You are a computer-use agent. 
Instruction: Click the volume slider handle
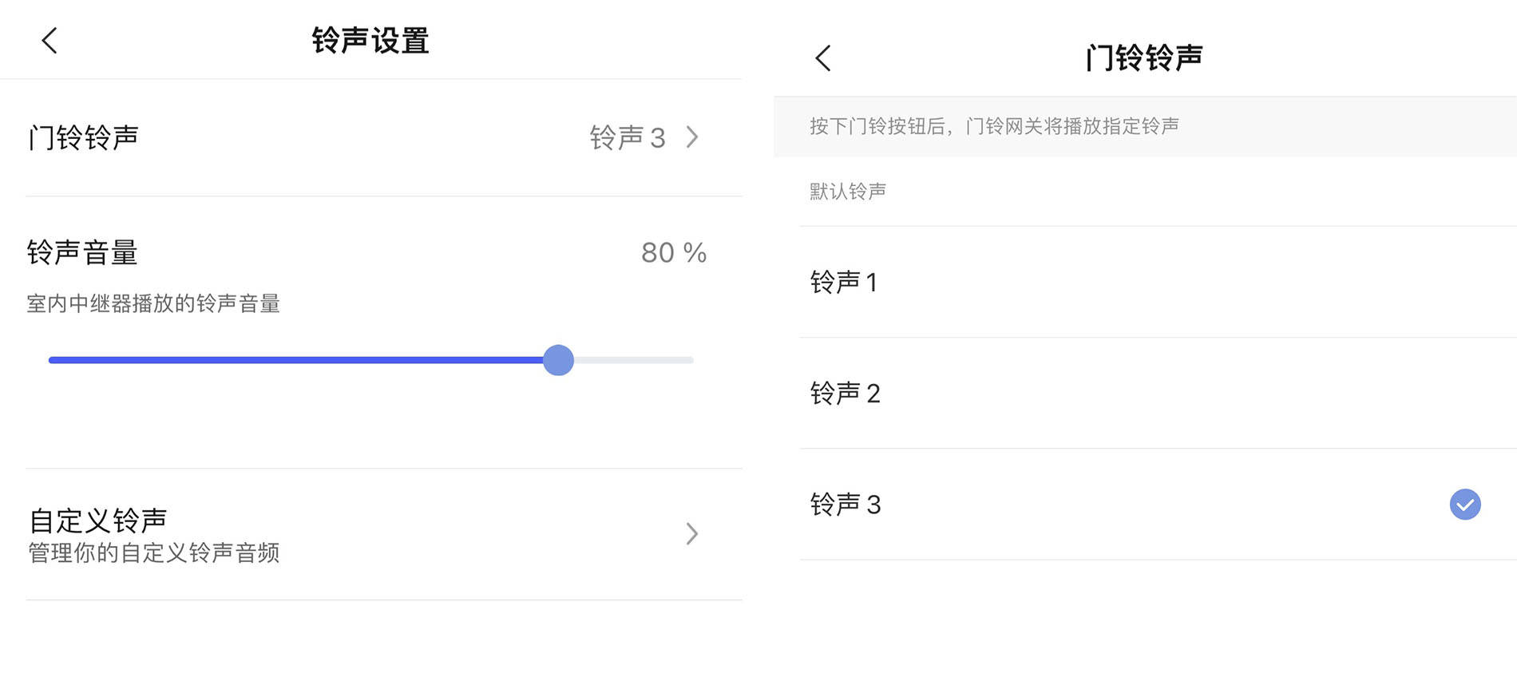pyautogui.click(x=558, y=360)
